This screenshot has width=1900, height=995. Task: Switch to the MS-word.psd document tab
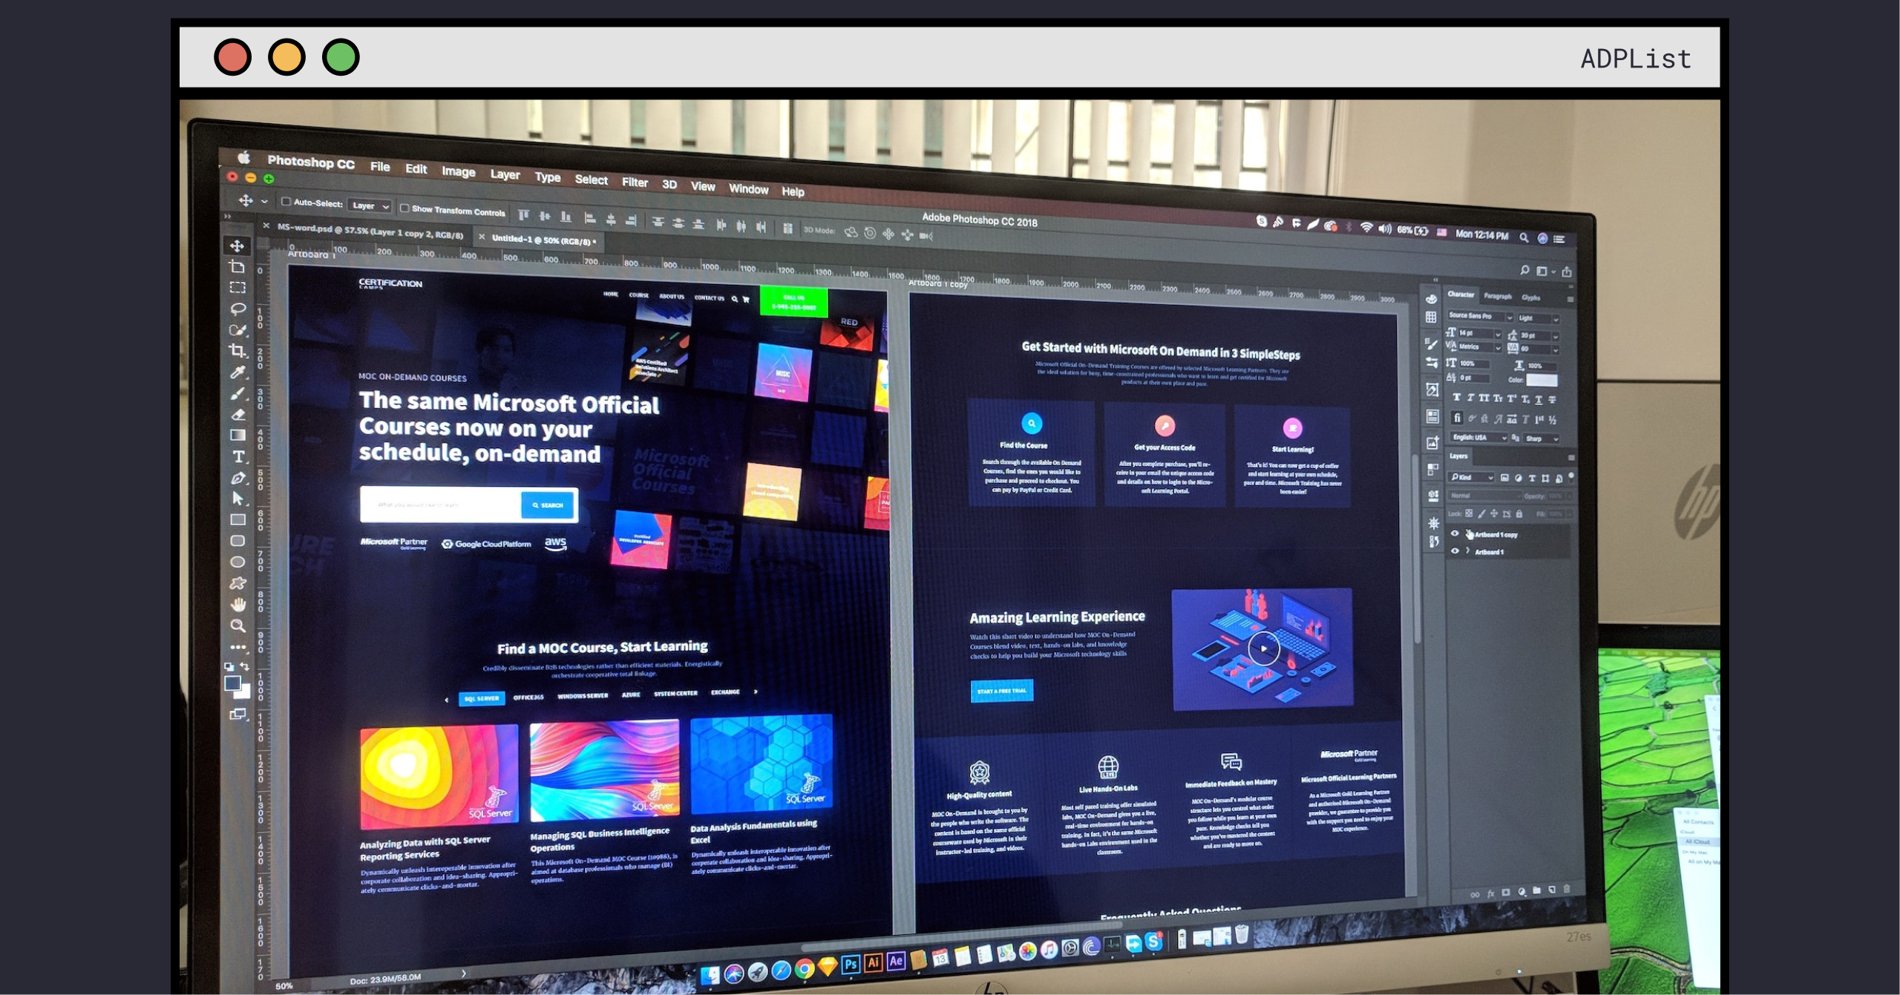[370, 231]
